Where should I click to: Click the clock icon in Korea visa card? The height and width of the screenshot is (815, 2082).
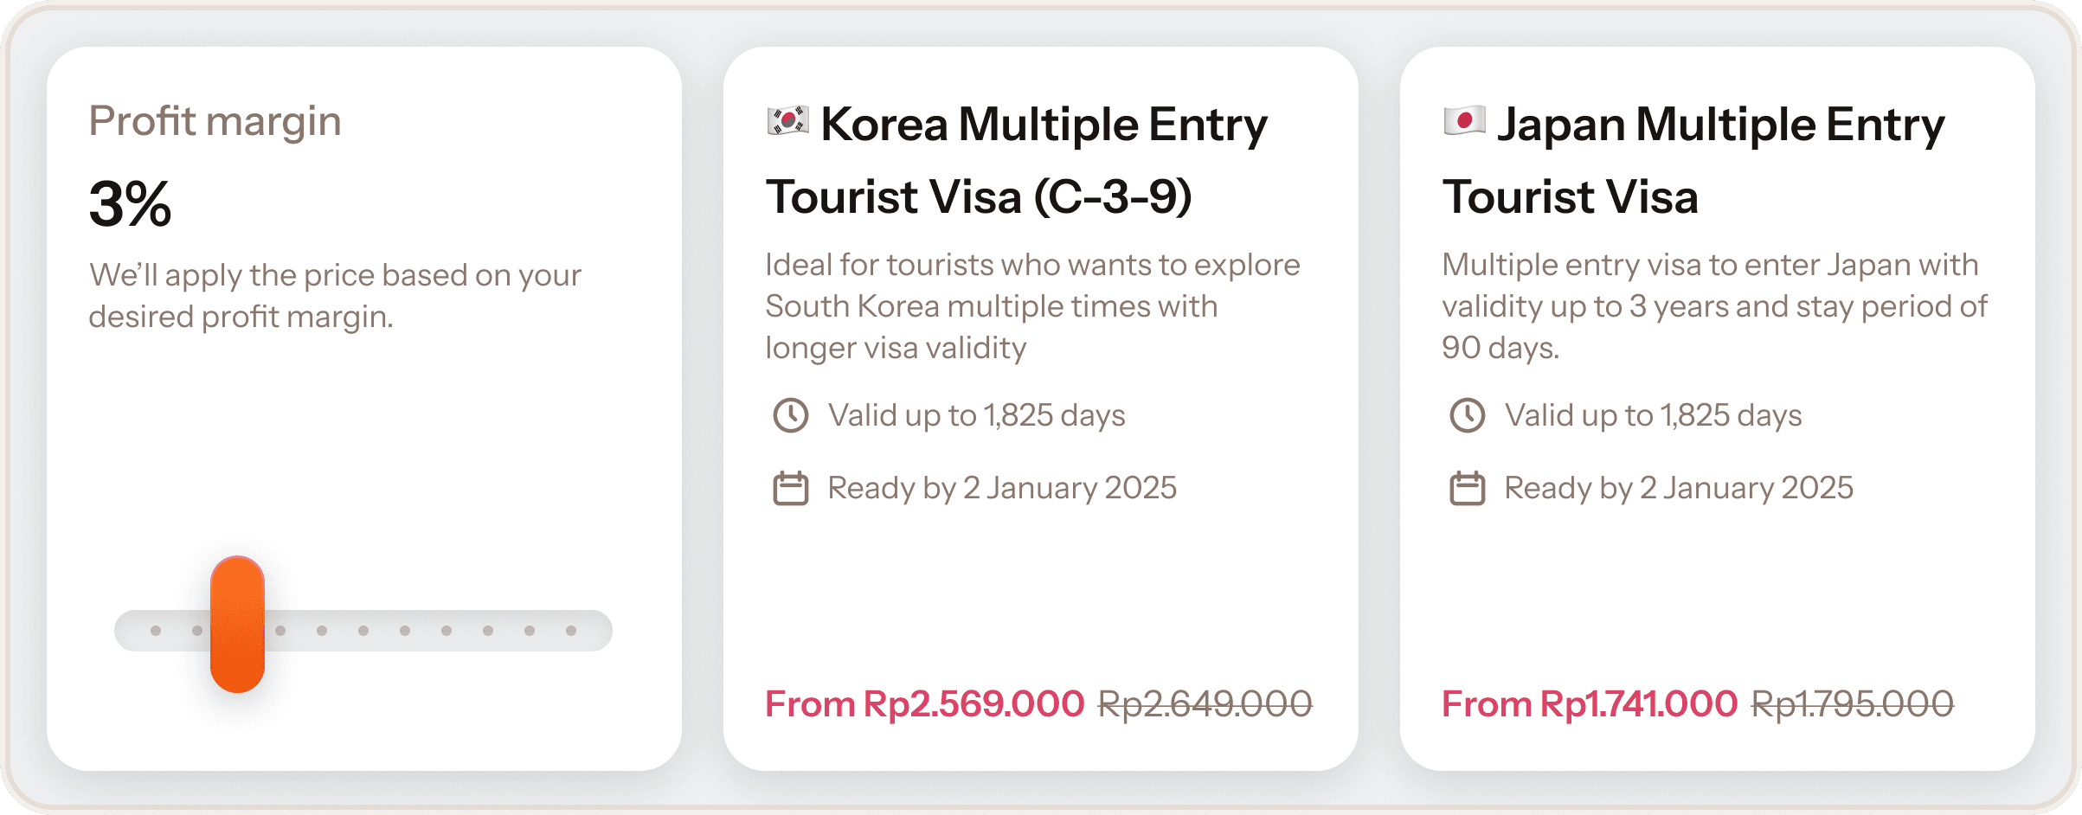[x=790, y=415]
